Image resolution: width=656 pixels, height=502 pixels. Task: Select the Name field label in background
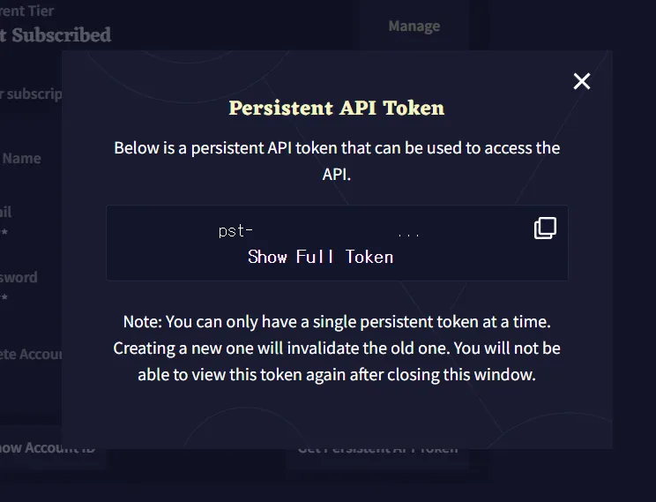point(21,158)
